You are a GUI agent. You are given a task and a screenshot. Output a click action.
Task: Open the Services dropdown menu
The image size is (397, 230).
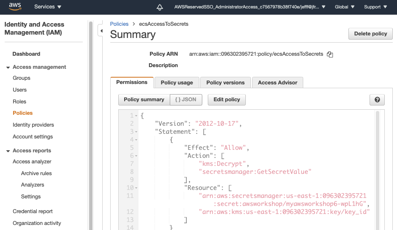coord(48,7)
